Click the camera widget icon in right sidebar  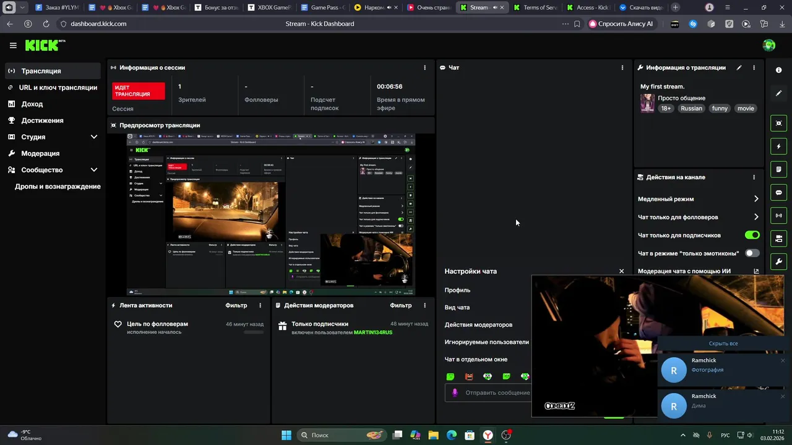click(x=778, y=239)
